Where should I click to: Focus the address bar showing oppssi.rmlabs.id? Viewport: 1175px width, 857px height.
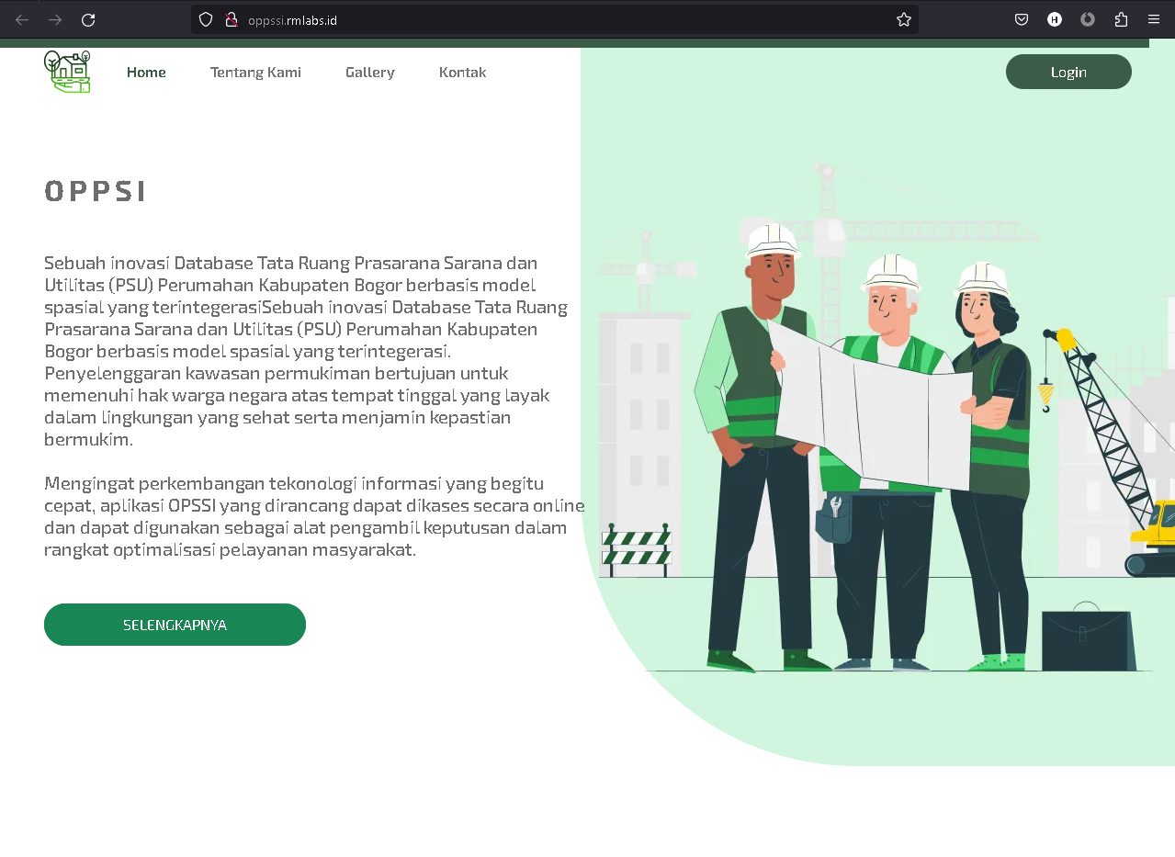pyautogui.click(x=551, y=19)
